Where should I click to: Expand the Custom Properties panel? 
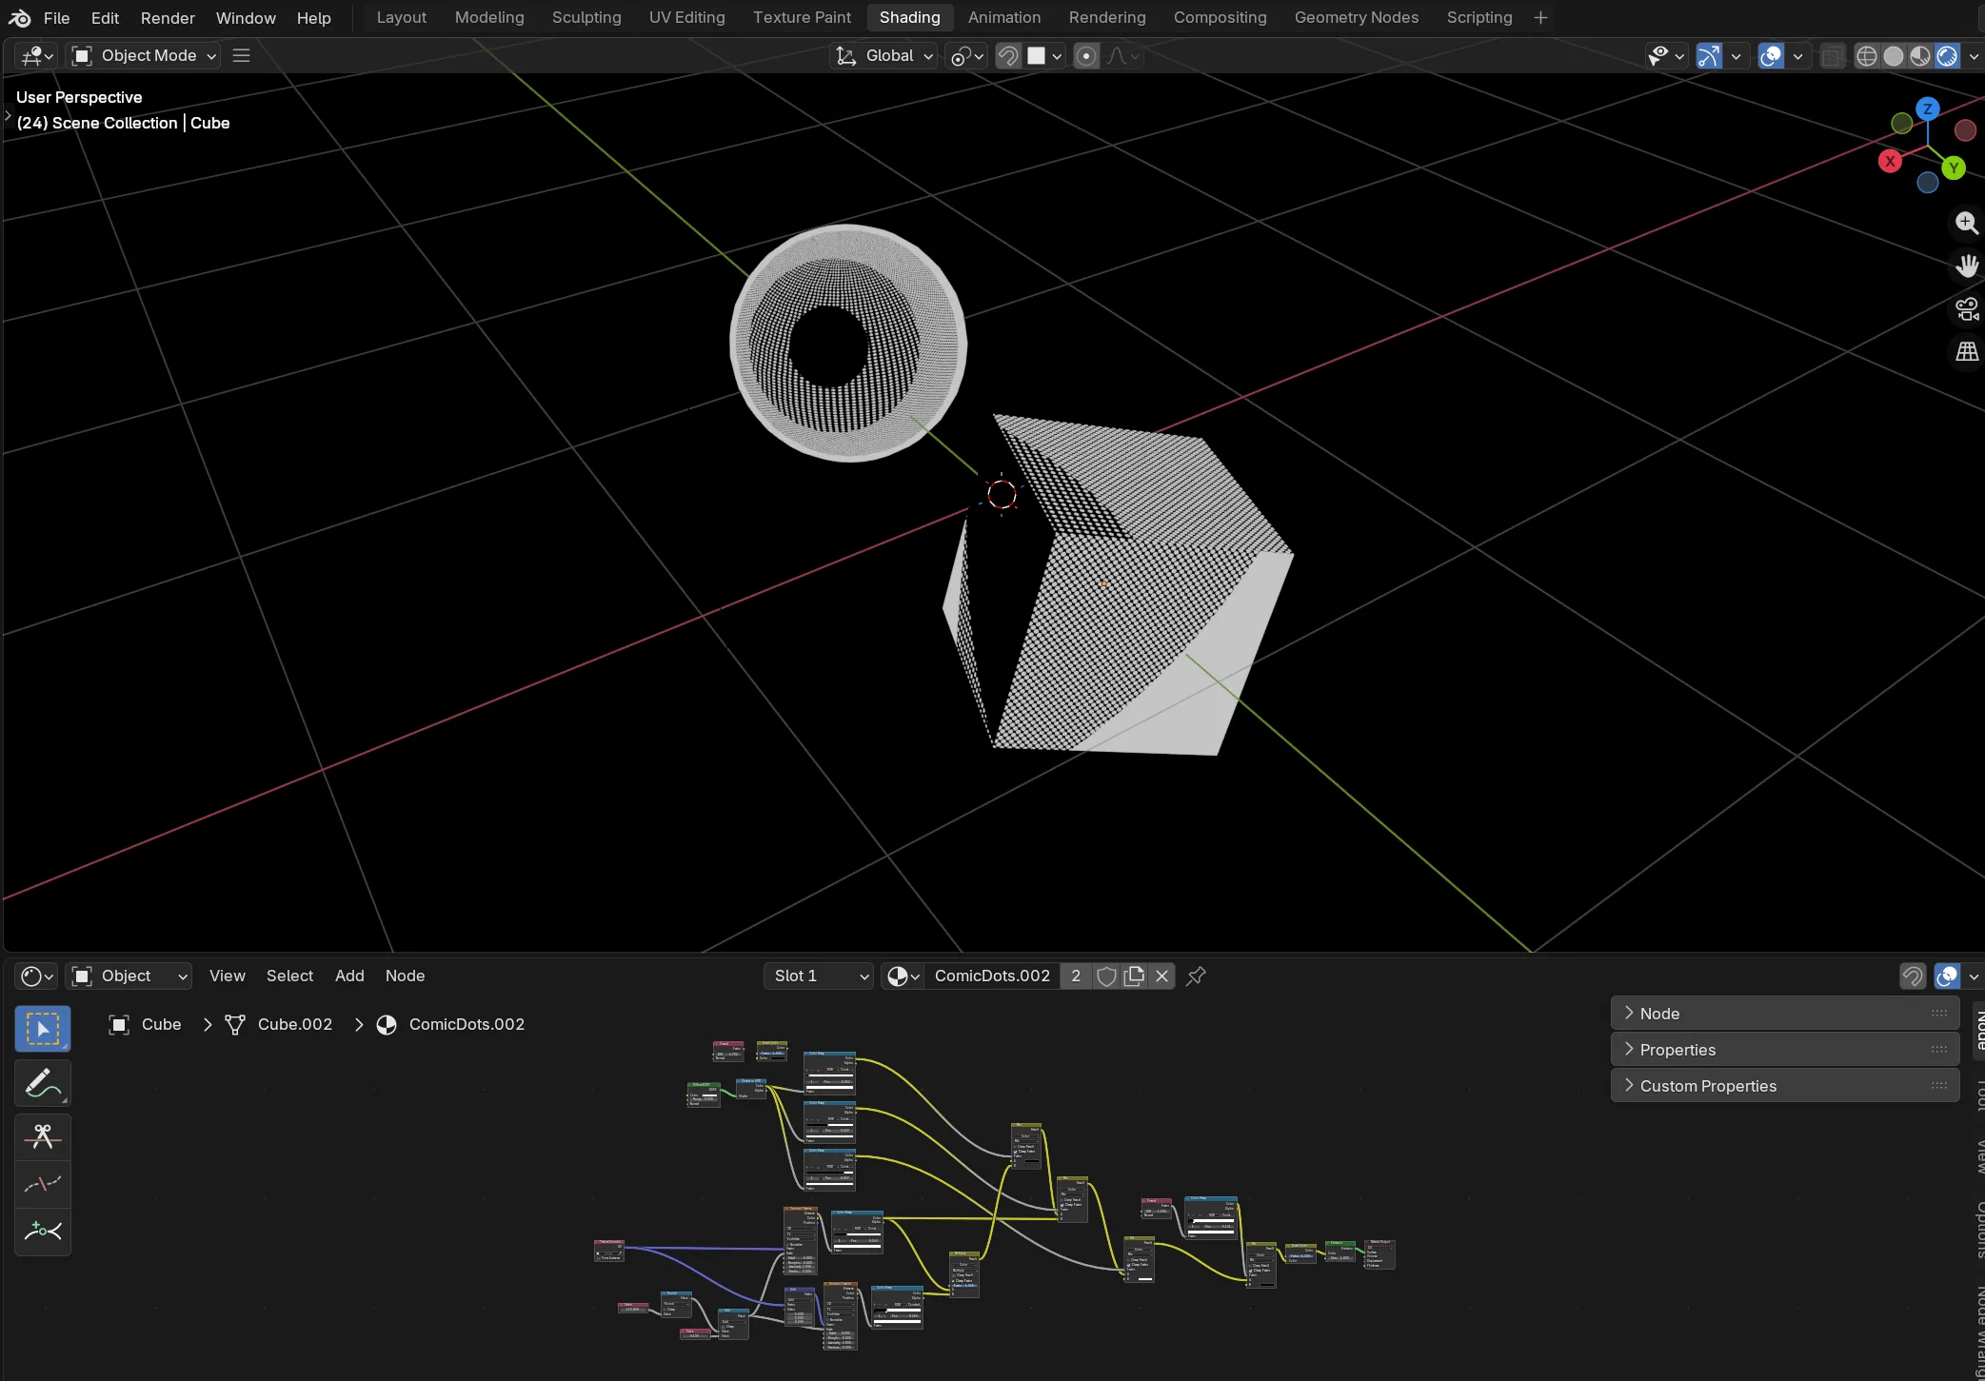click(1709, 1085)
